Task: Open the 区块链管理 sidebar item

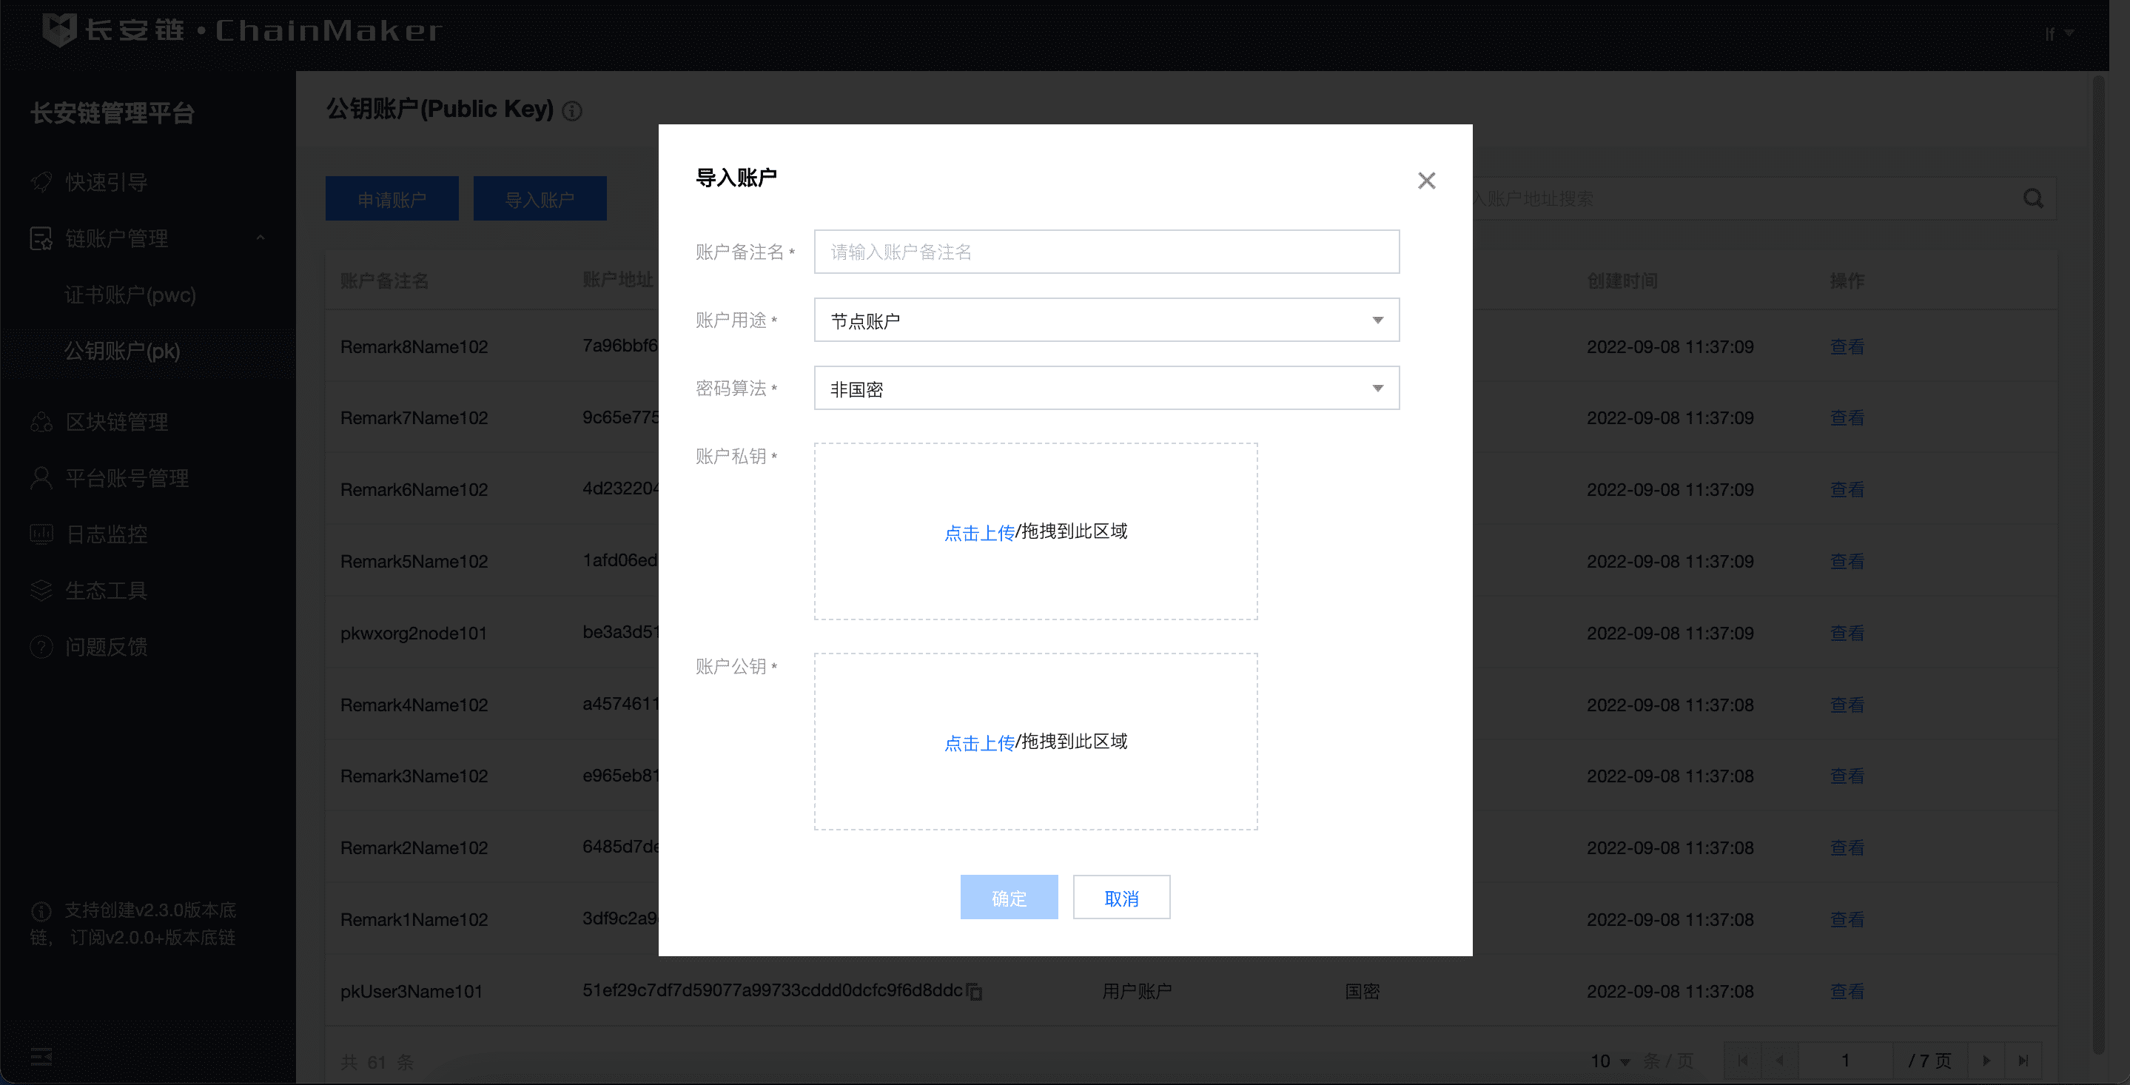Action: (x=115, y=422)
